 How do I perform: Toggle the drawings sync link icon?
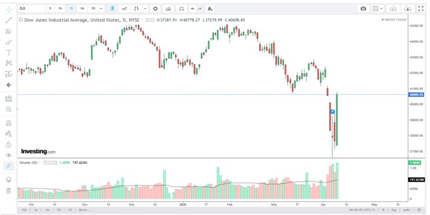coord(8,166)
